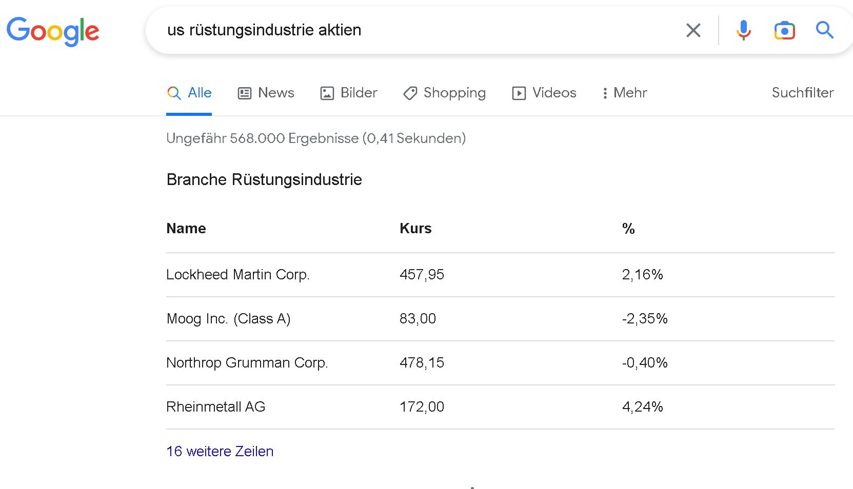
Task: Click the 'Name' column header
Action: 186,229
